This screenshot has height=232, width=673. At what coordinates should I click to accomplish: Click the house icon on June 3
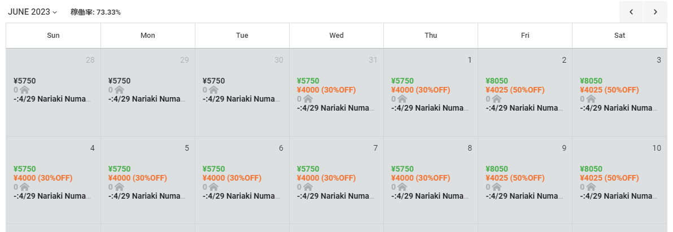point(591,99)
